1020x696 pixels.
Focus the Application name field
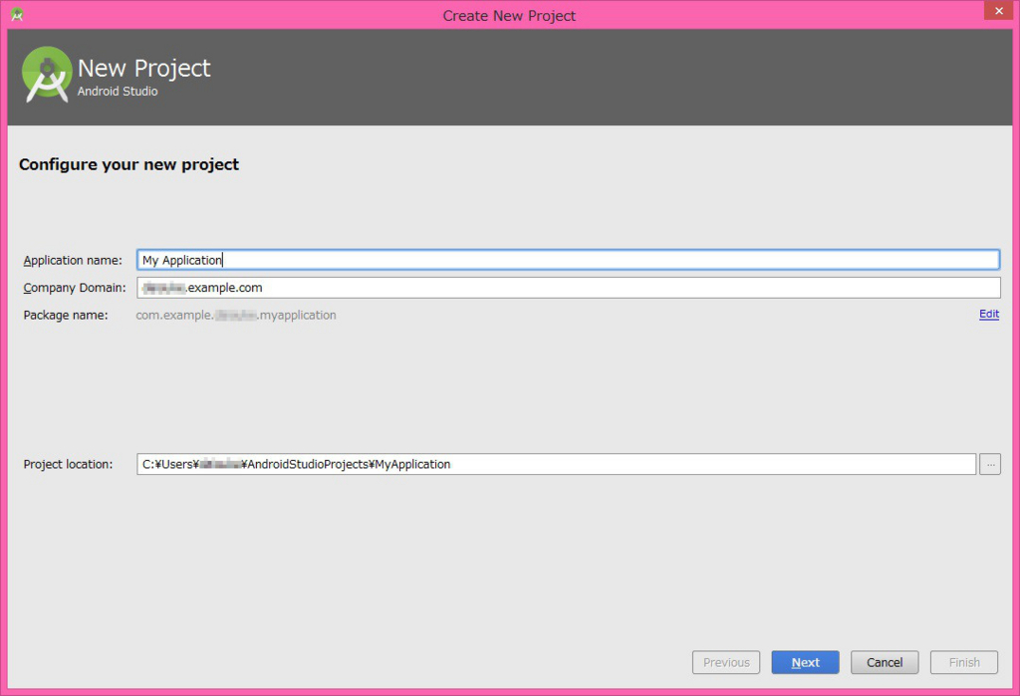(568, 260)
